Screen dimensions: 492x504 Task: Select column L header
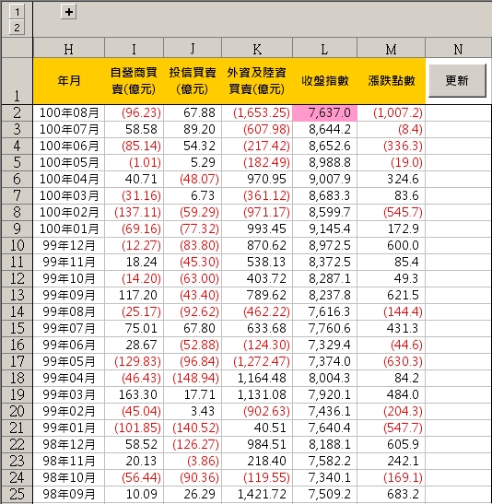[x=324, y=48]
